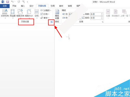The image size is (130, 97).
Task: Open the 纸张方向 orientation menu
Action: [x=20, y=14]
